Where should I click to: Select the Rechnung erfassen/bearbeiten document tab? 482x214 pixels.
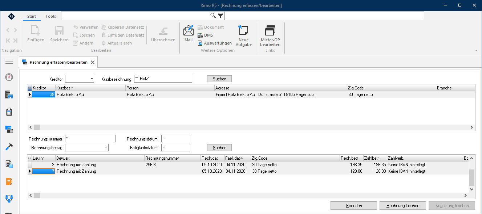click(x=58, y=62)
